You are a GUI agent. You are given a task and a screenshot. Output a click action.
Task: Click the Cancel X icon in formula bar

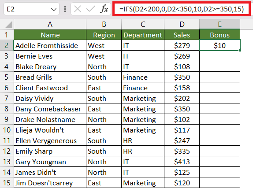pos(78,9)
